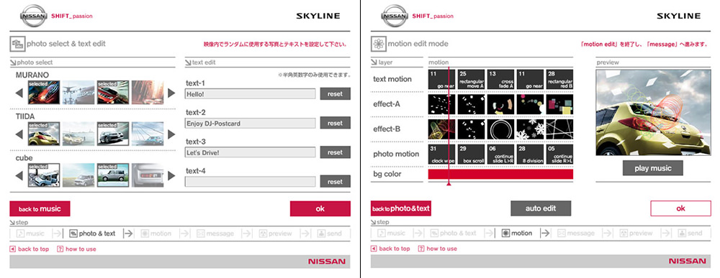The image size is (720, 278).
Task: Select the '31 clock wipe' photo motion tile
Action: point(442,154)
